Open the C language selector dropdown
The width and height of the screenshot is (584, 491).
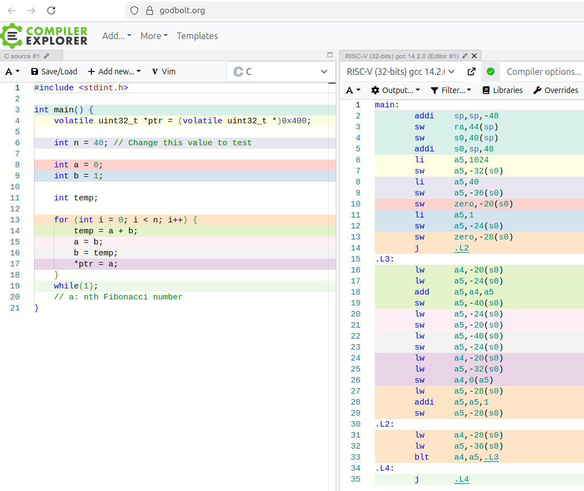pos(280,72)
